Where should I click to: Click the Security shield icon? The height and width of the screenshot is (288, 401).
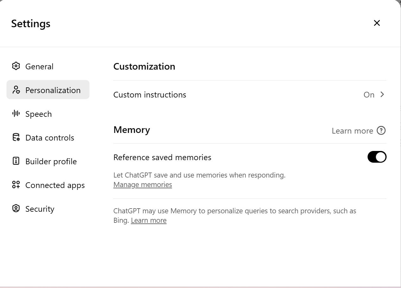click(x=16, y=209)
